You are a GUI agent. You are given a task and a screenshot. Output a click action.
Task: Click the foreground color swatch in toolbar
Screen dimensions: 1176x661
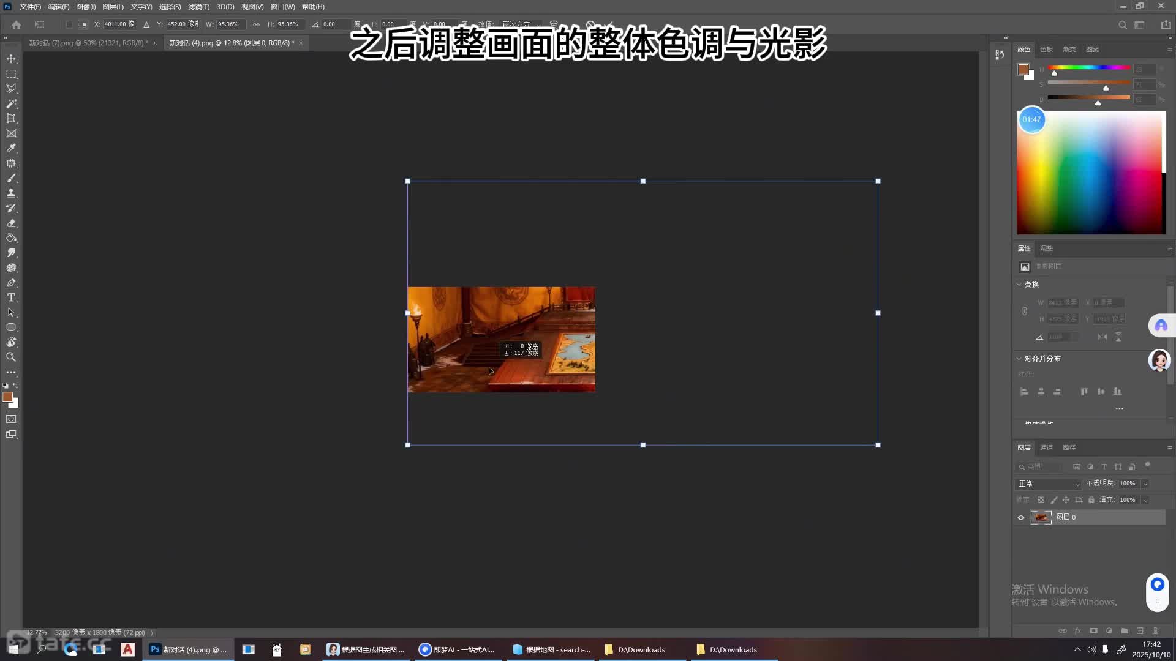click(7, 397)
